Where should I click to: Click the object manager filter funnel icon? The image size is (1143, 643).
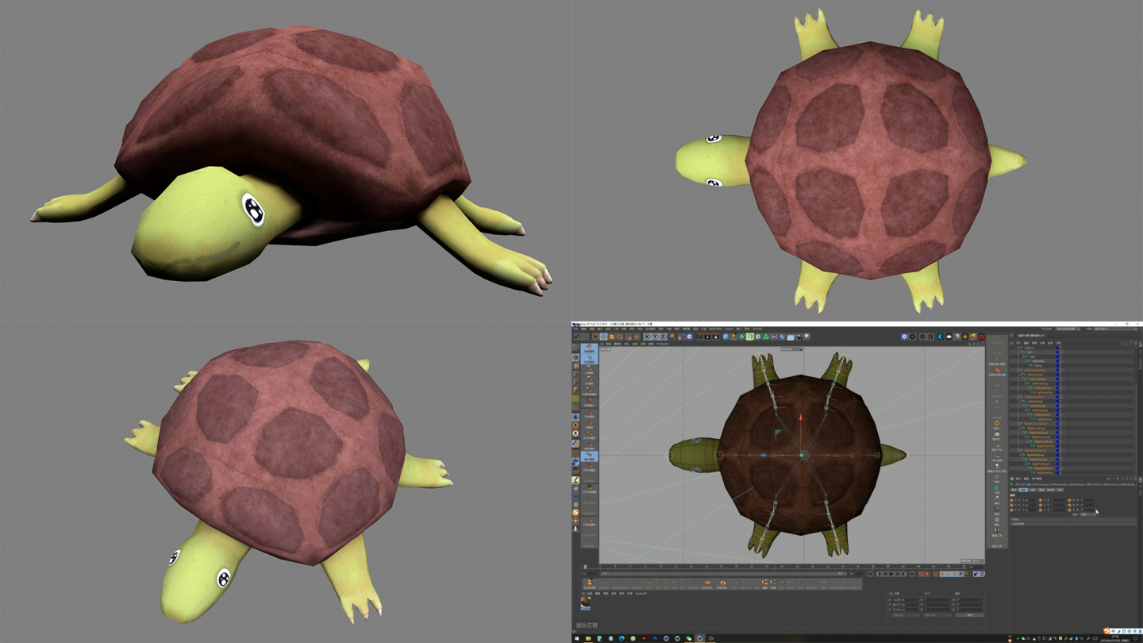click(1130, 343)
